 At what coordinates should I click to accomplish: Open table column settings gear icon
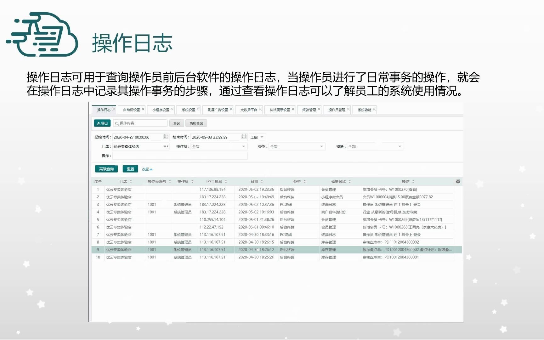coord(458,181)
